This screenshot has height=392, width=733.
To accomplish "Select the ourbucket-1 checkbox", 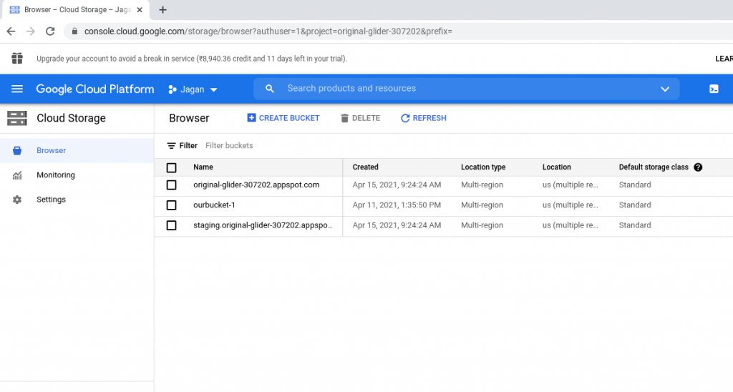I will (x=172, y=205).
